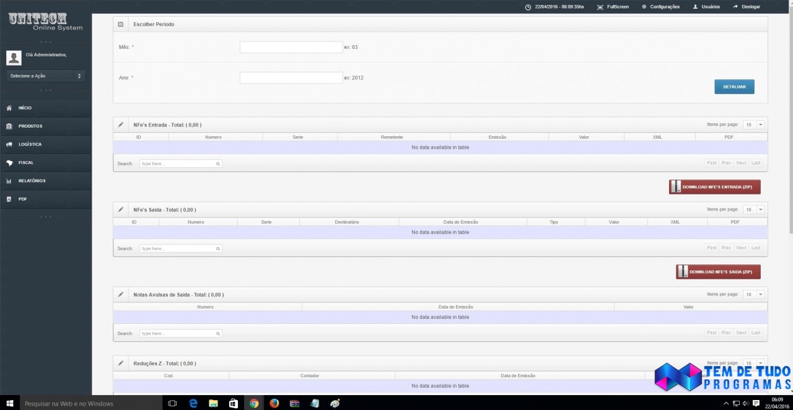Click the clock icon showing current date
Image resolution: width=793 pixels, height=410 pixels.
point(528,6)
